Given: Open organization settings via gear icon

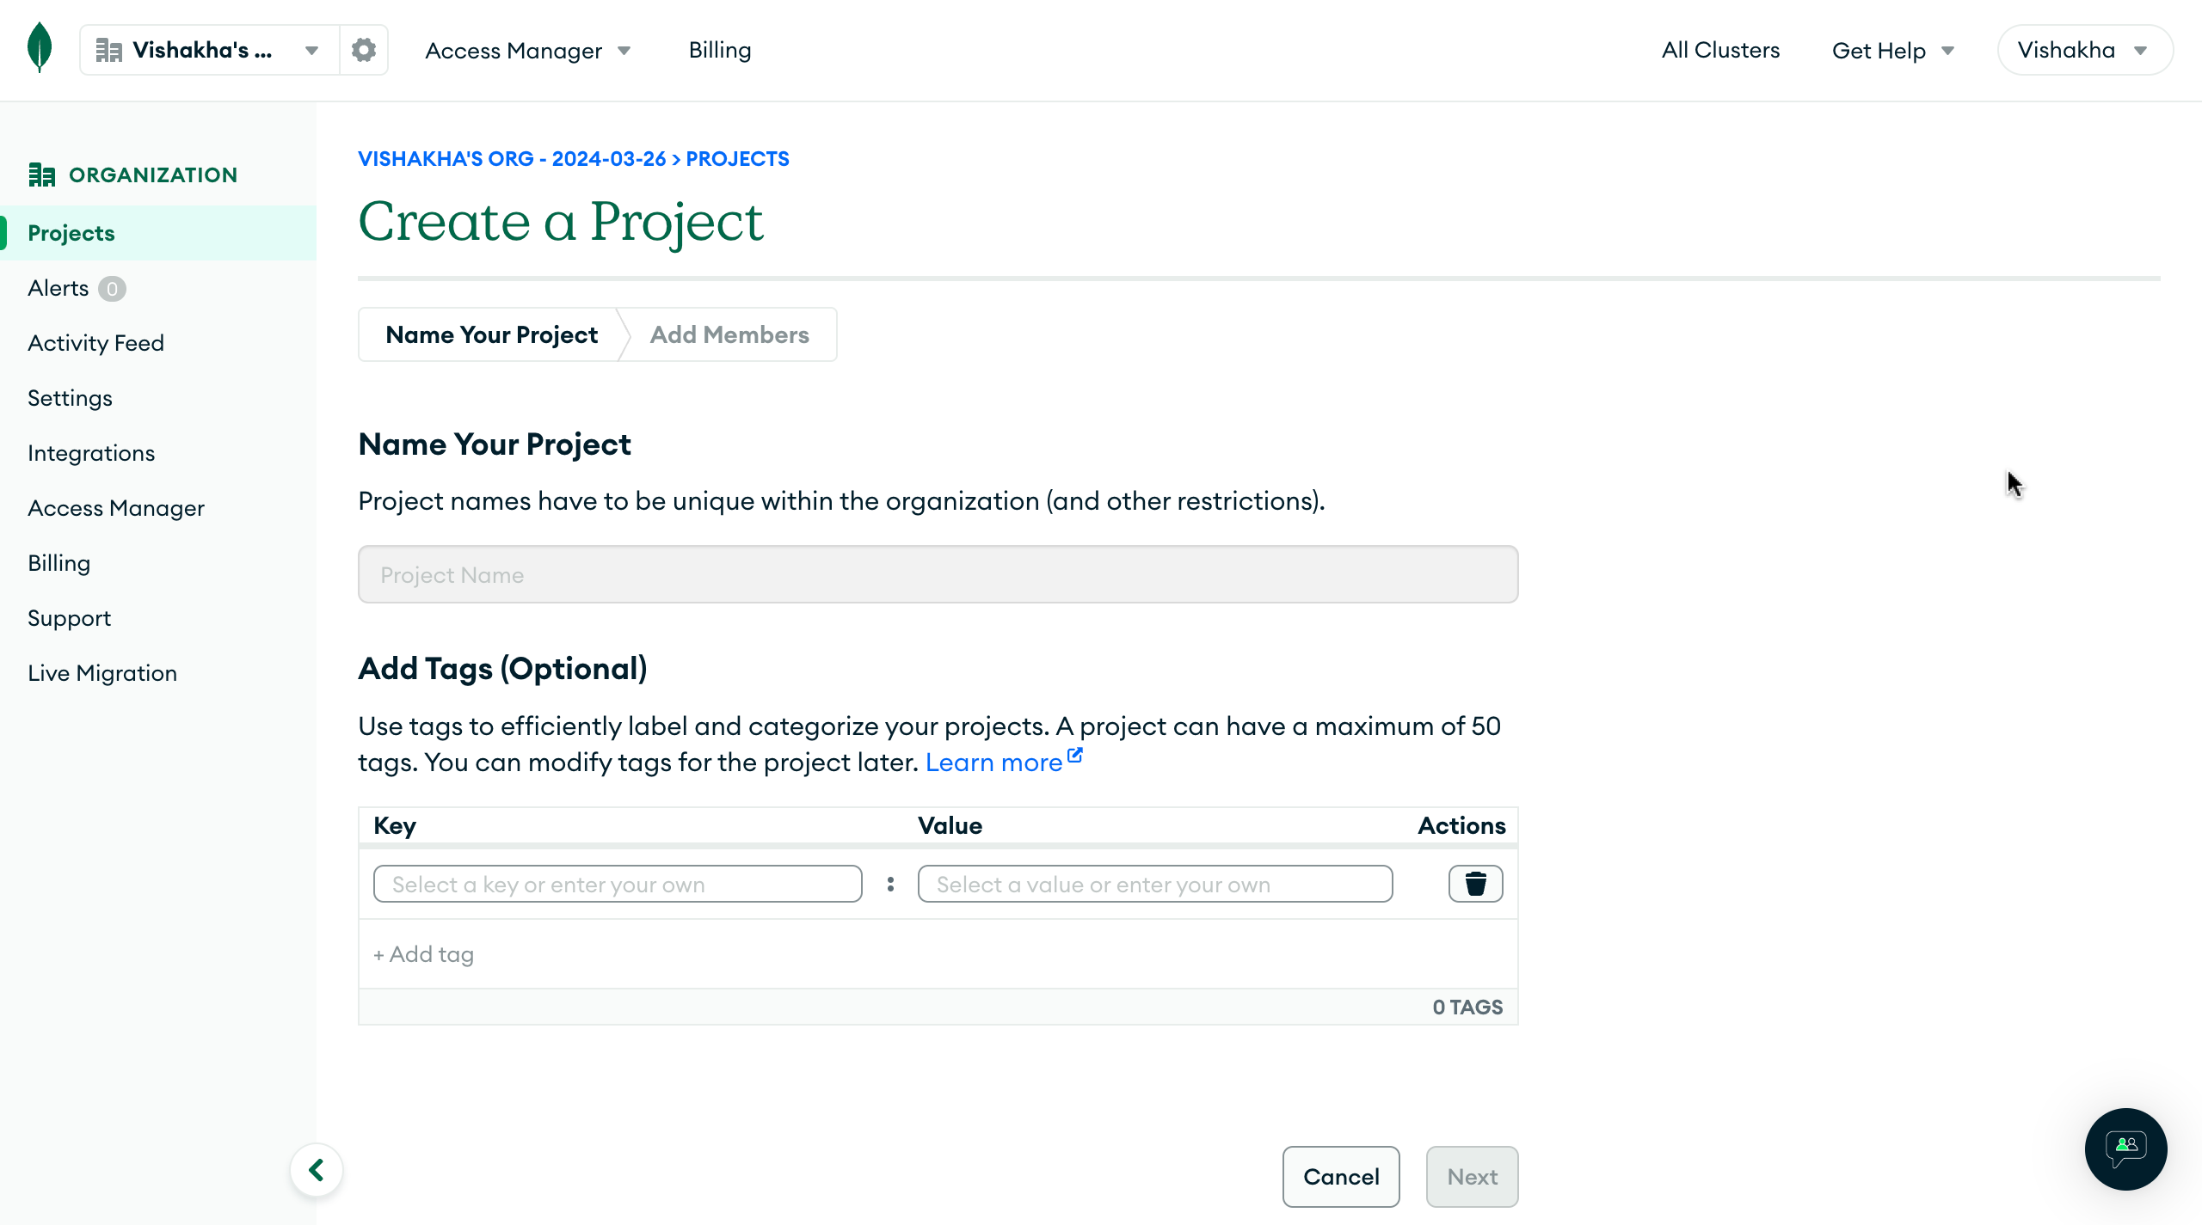Looking at the screenshot, I should point(363,49).
